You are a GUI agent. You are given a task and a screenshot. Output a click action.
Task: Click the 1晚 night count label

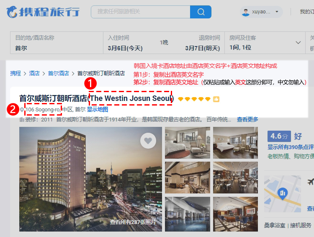coord(164,42)
